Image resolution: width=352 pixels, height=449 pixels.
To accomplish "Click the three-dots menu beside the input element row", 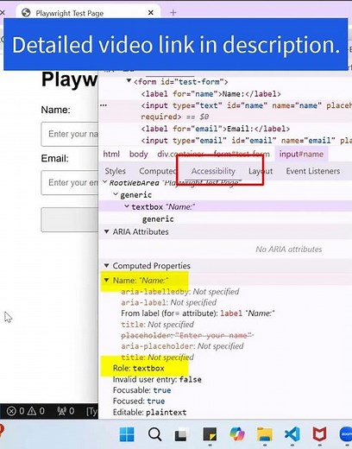I will click(x=104, y=105).
